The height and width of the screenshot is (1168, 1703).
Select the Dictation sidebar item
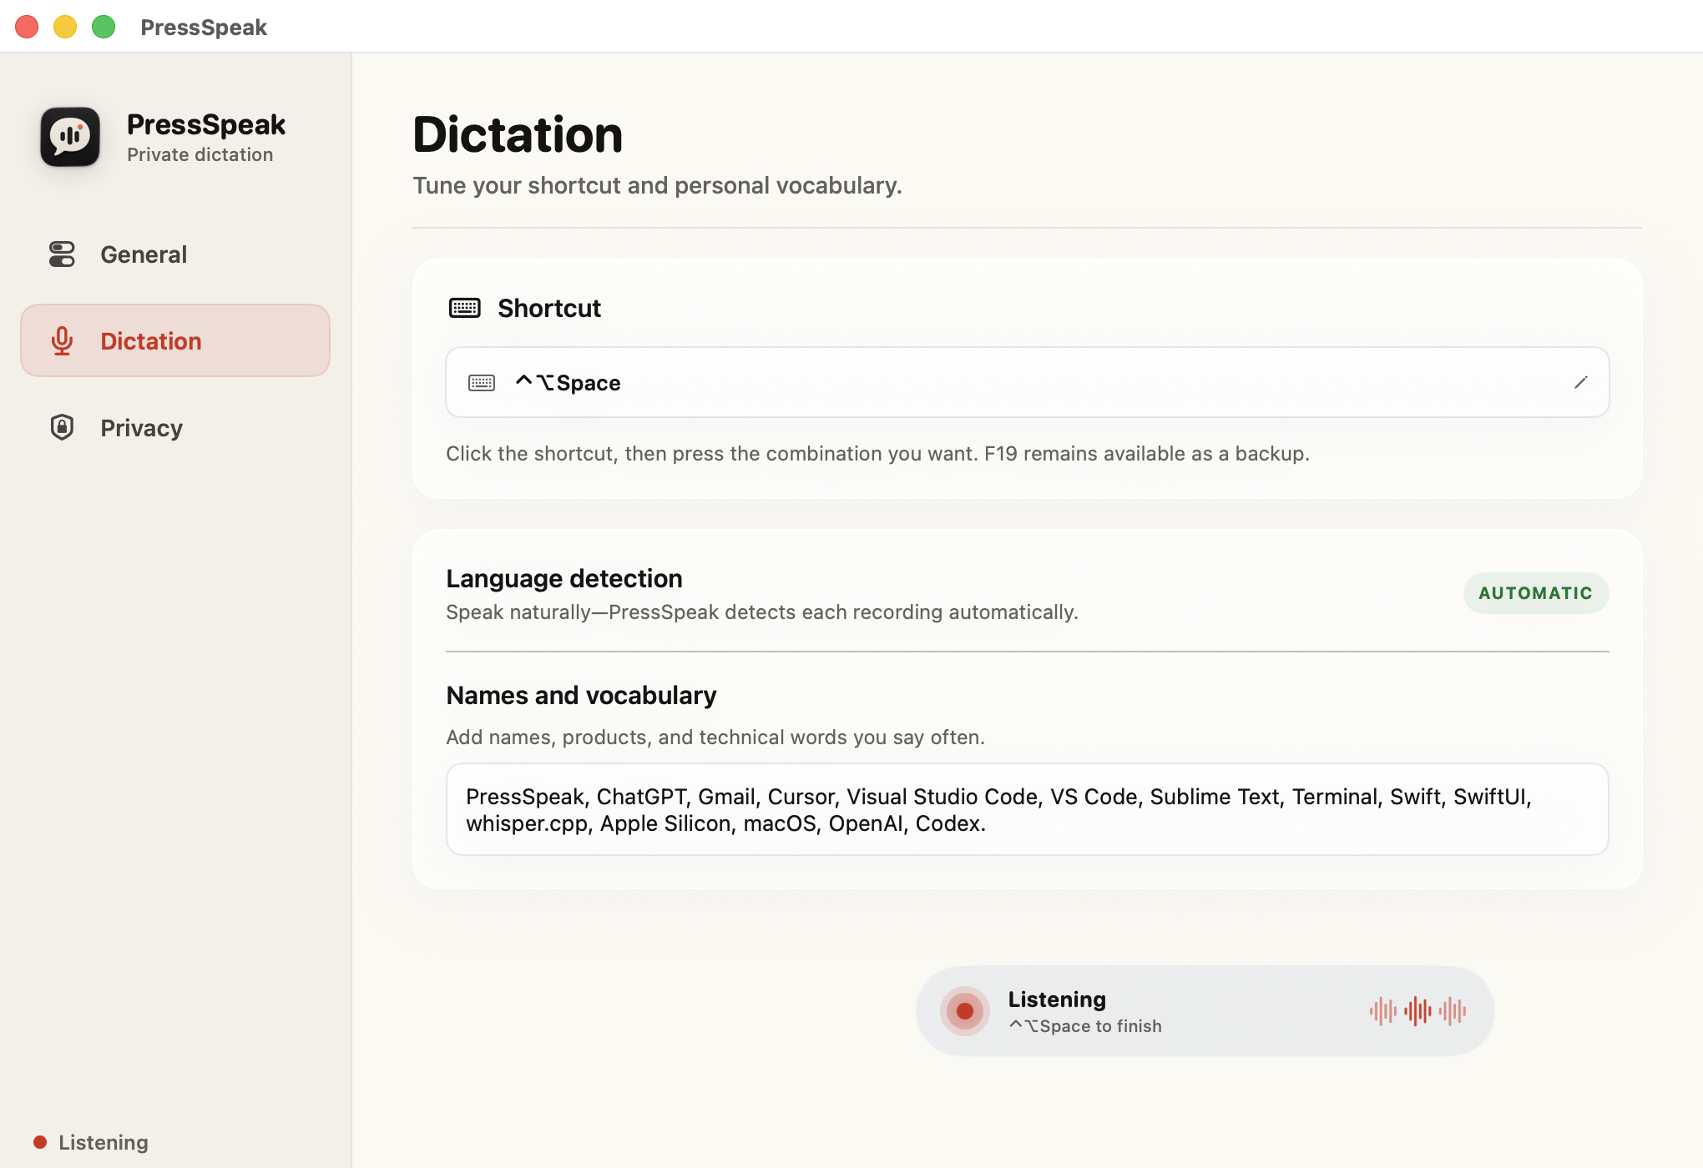[175, 340]
